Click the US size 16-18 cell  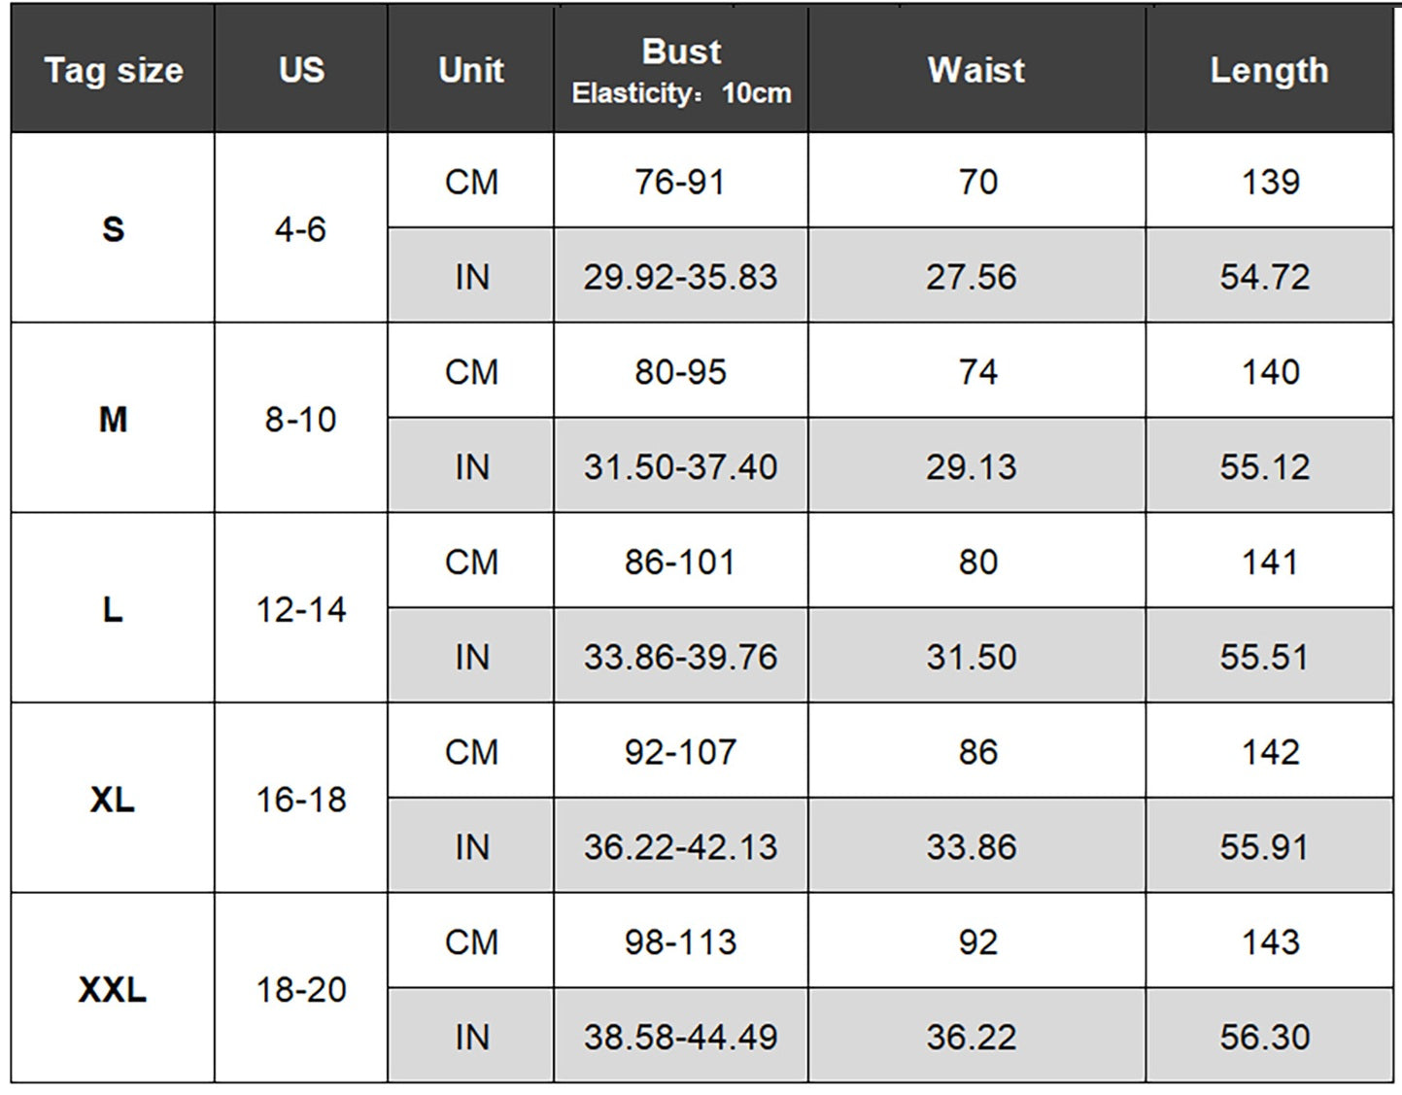coord(301,799)
